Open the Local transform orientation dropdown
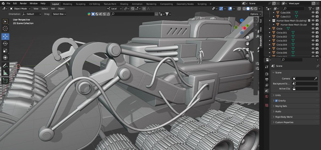This screenshot has width=321, height=150. pyautogui.click(x=114, y=9)
